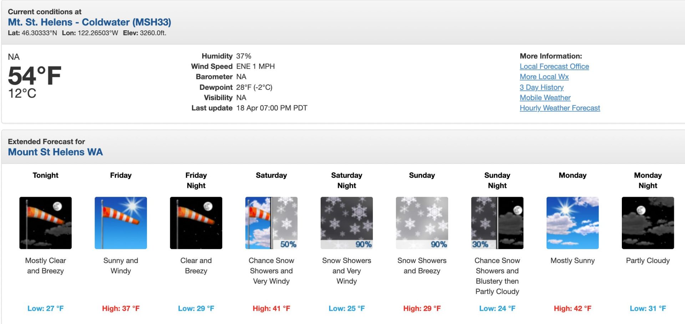Open the Local Forecast Office link
The image size is (685, 324).
(554, 66)
